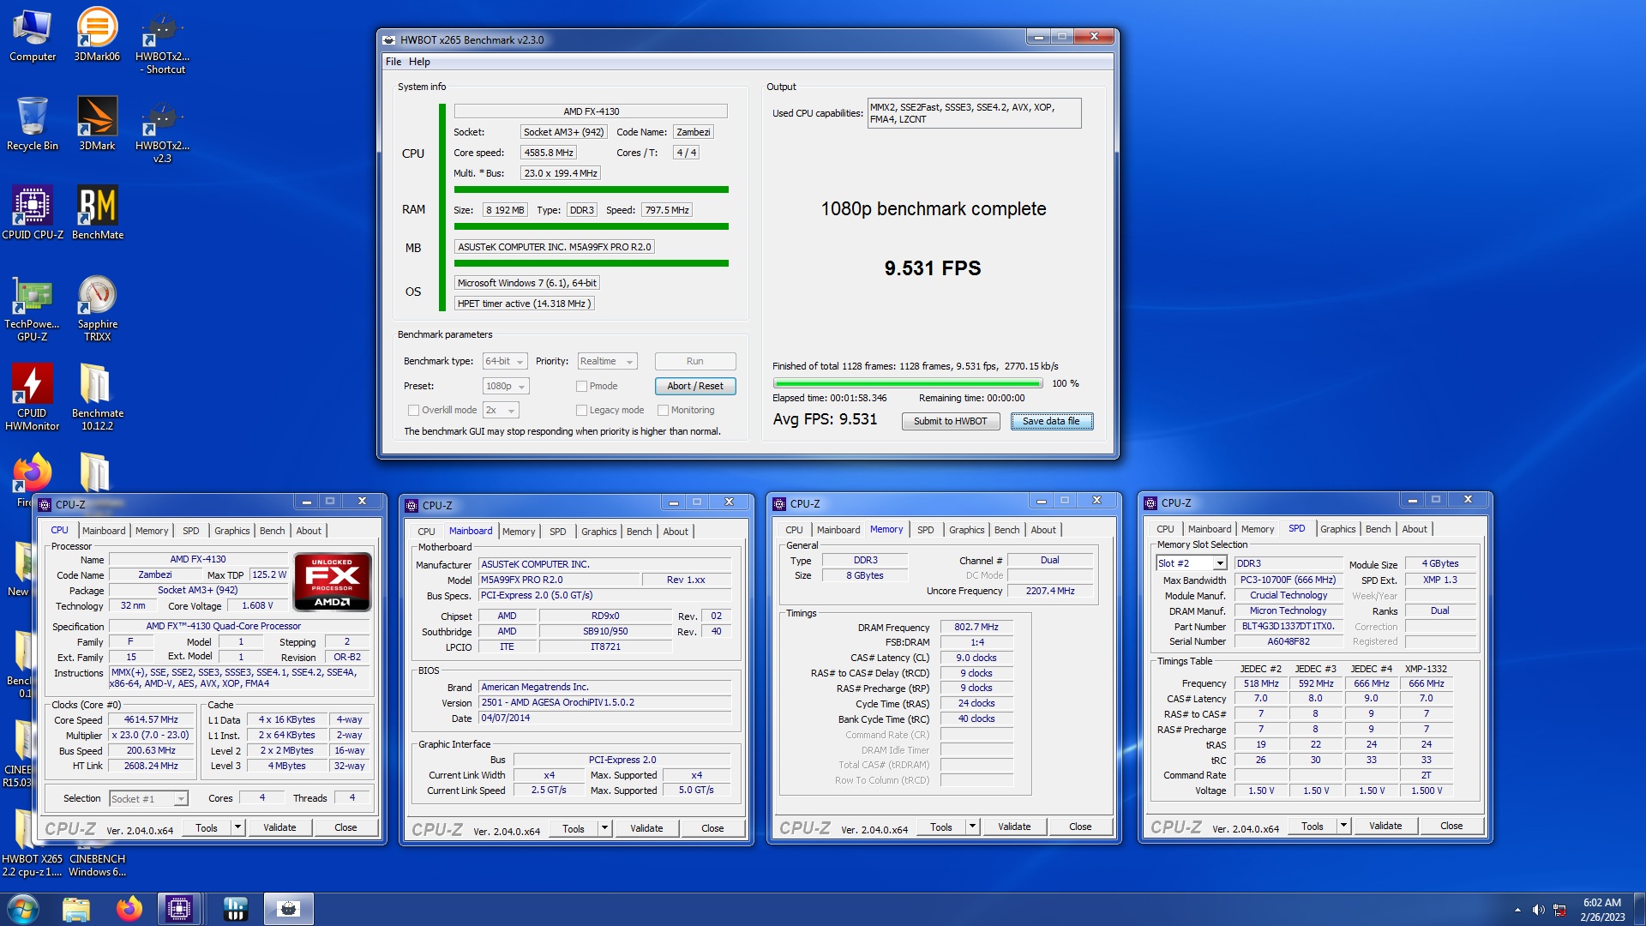
Task: Select About tab in Memory CPU-Z window
Action: coord(1043,530)
